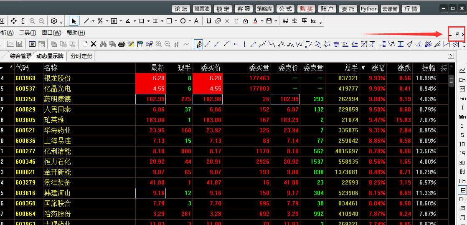Select the 周 weekly period in sidebar
Screen dimensions: 467x225
(x=462, y=208)
